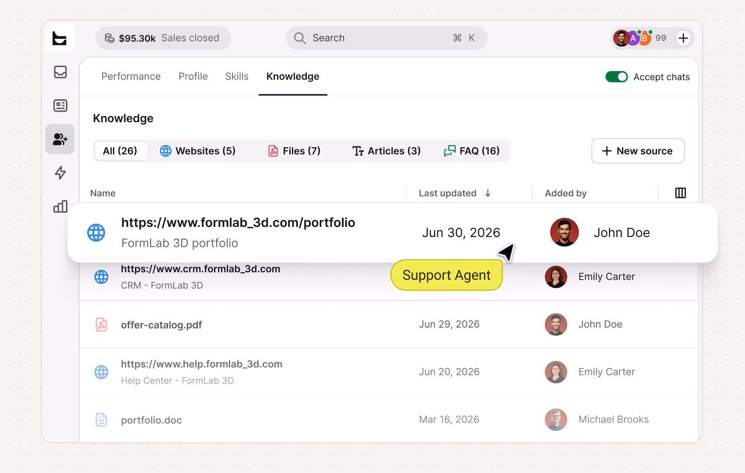
Task: Open the bar chart reports icon
Action: tap(60, 206)
